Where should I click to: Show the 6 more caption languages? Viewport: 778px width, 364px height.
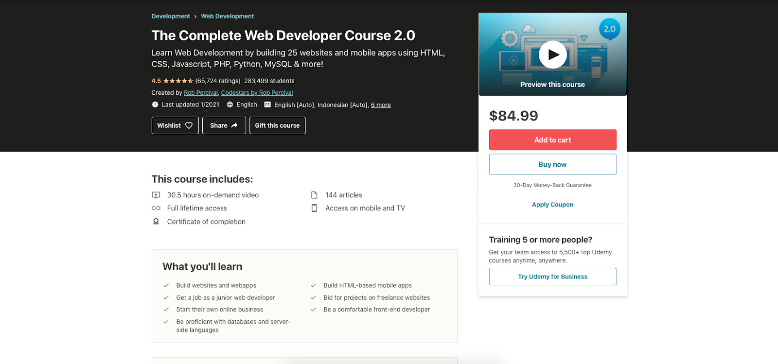pyautogui.click(x=381, y=105)
